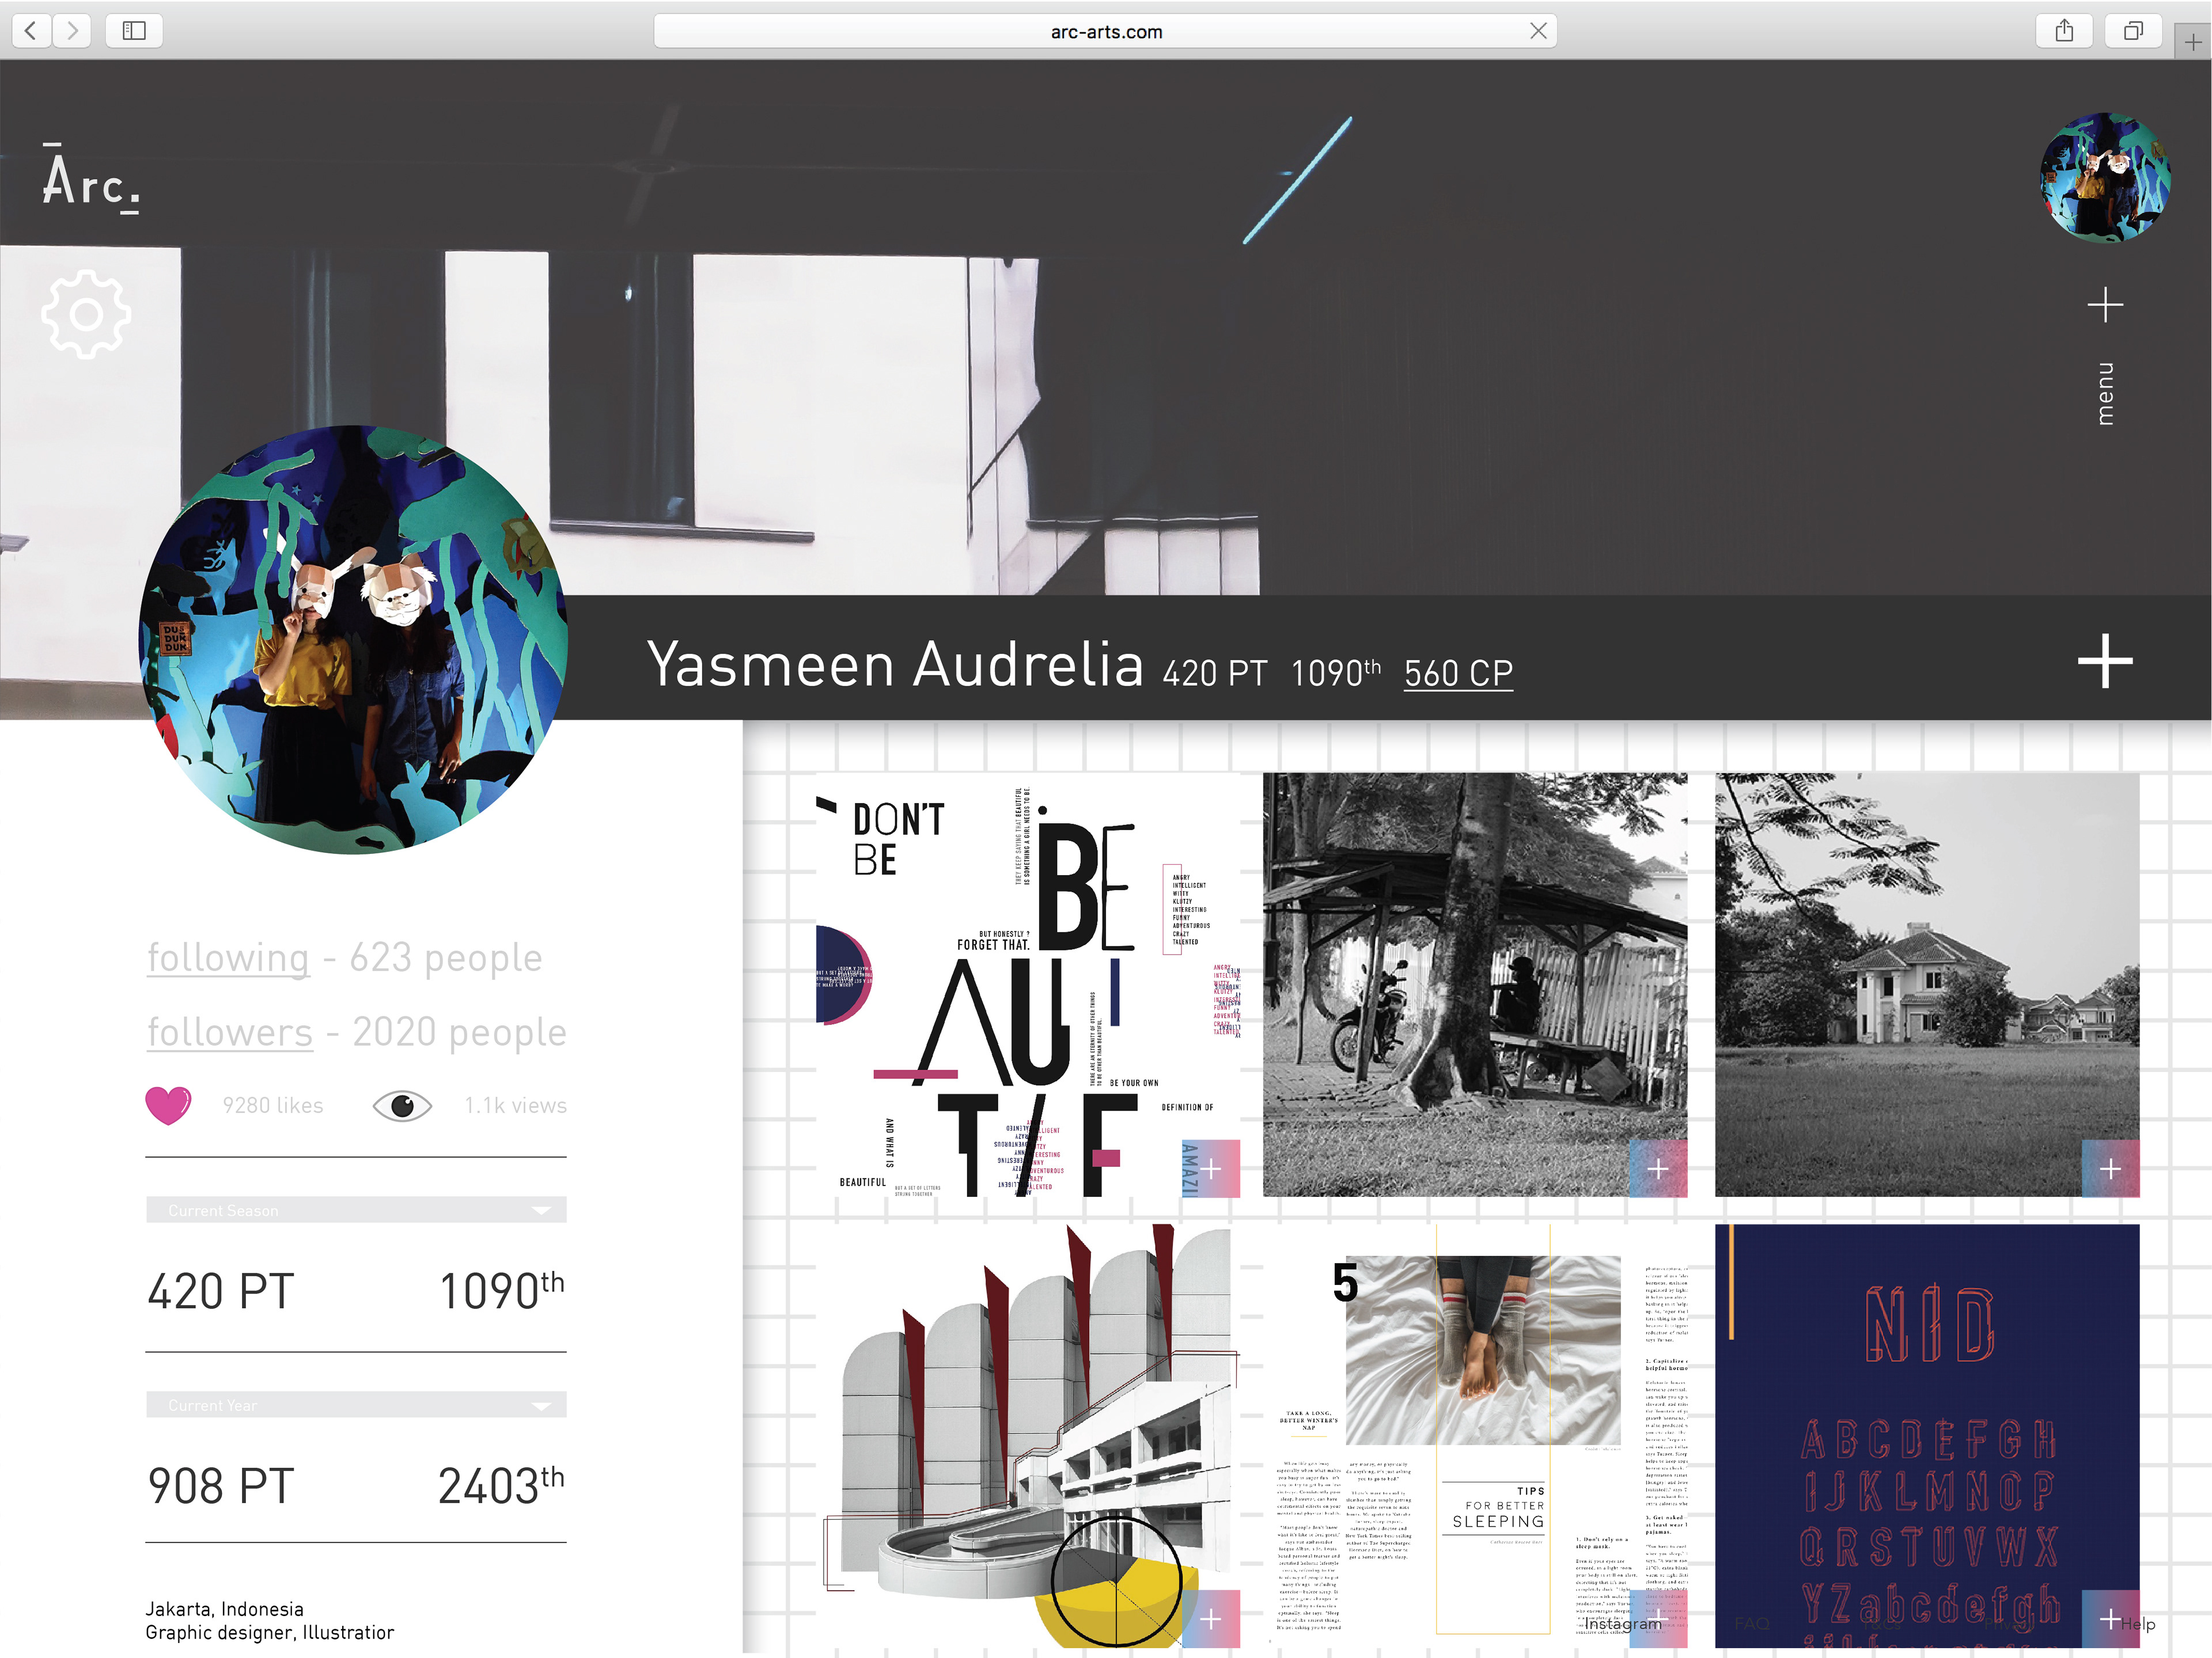
Task: Click plus on the alphabet typeface artwork
Action: coord(2111,1619)
